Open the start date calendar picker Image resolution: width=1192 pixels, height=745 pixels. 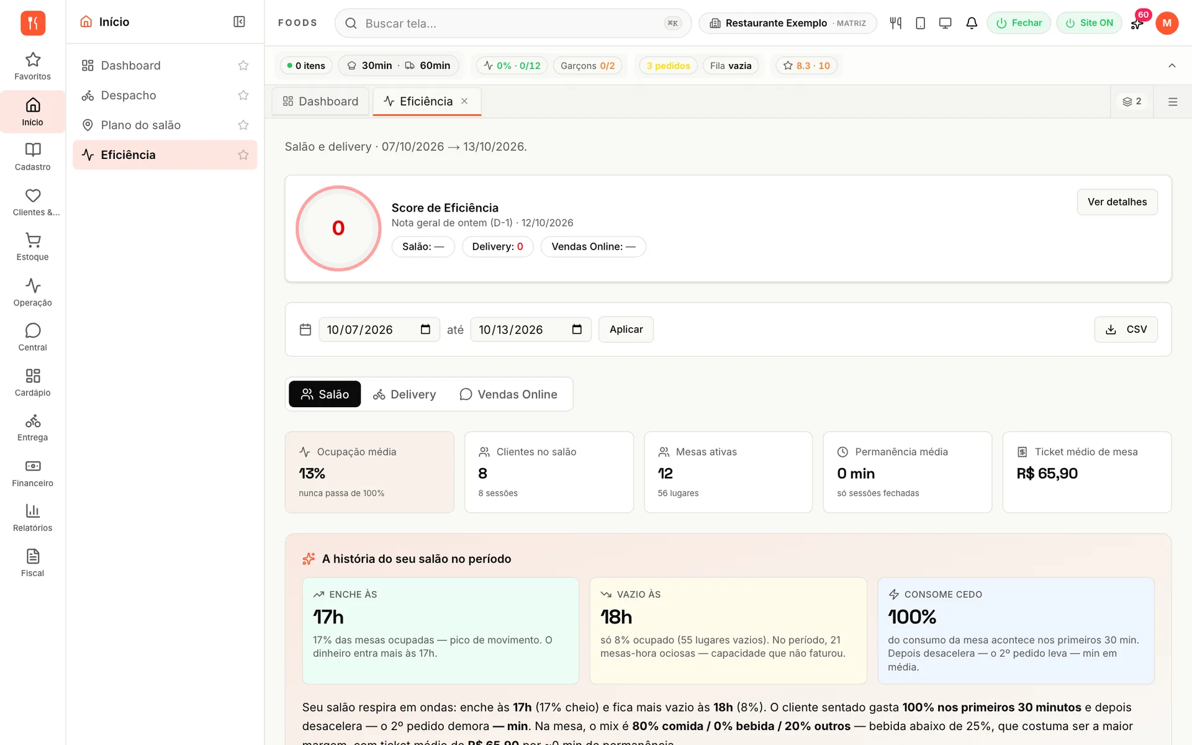tap(425, 330)
